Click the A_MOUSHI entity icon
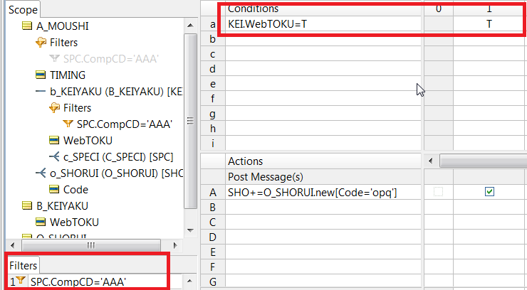Image resolution: width=527 pixels, height=290 pixels. click(x=27, y=26)
